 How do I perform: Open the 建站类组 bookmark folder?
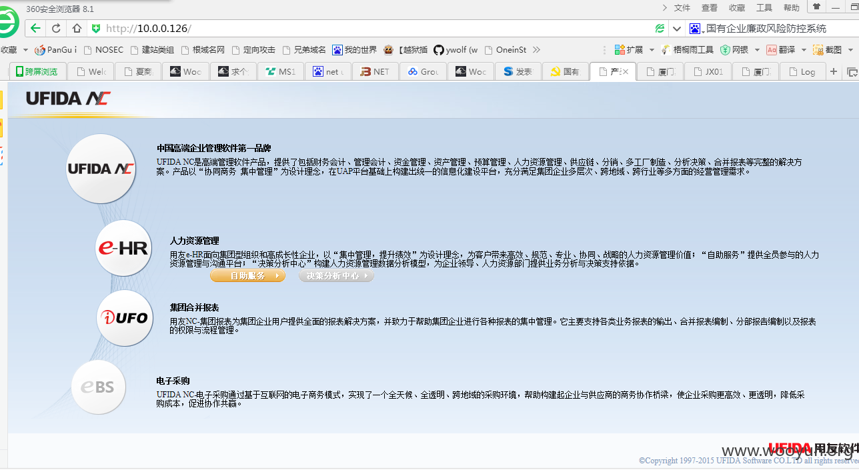click(152, 50)
